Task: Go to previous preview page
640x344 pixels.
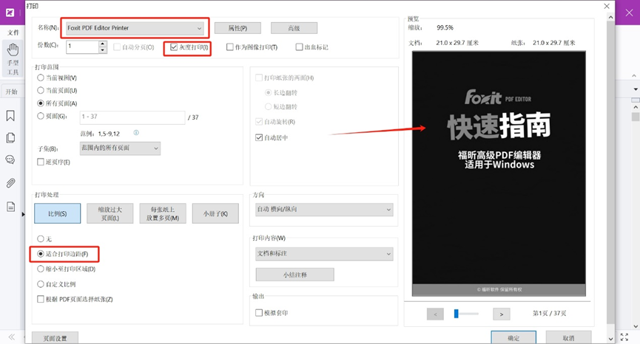Action: click(436, 314)
